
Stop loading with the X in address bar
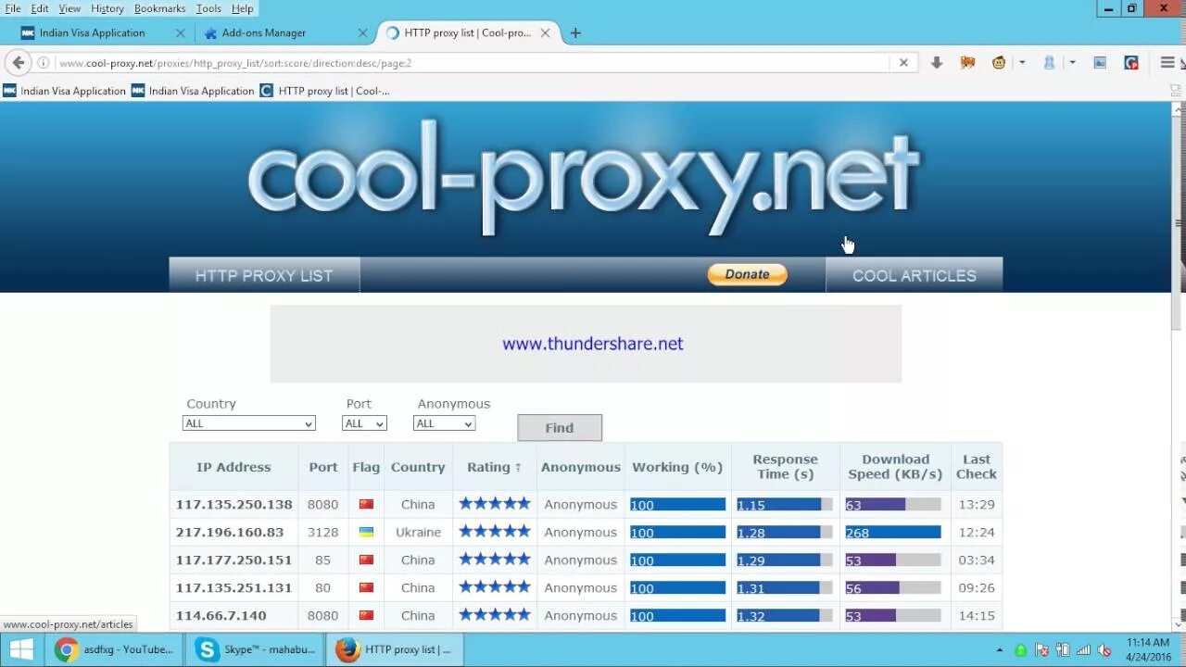point(903,63)
